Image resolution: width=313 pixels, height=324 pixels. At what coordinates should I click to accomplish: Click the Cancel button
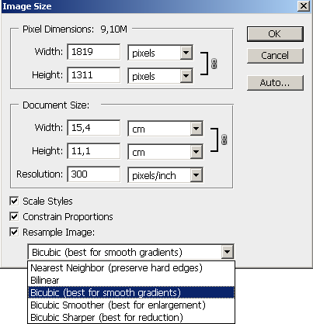[x=275, y=56]
